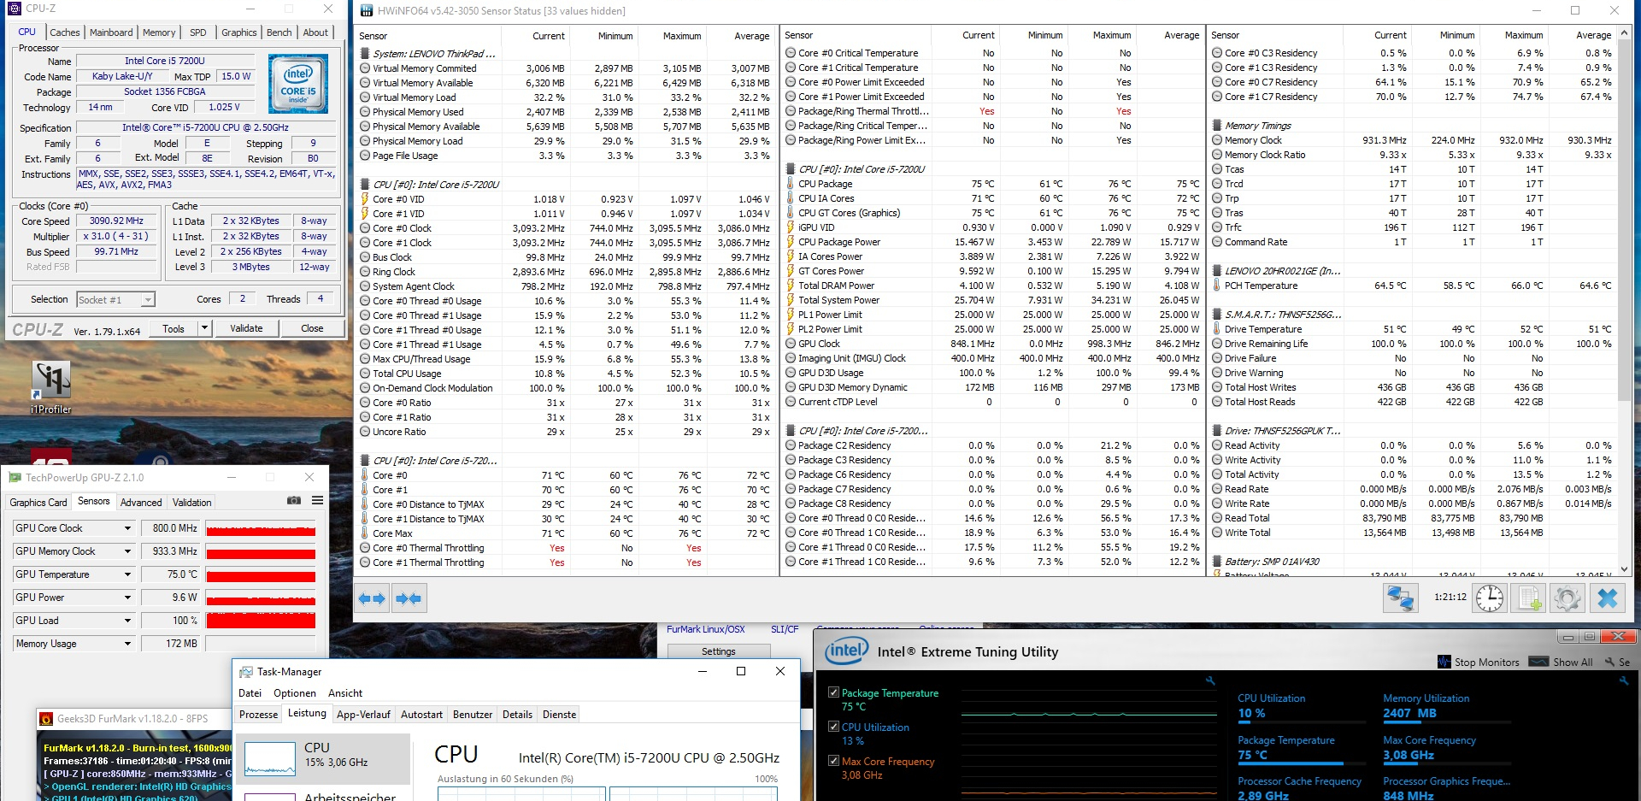Click HWiNFO collapse columns arrows icon
This screenshot has width=1641, height=801.
(x=409, y=598)
